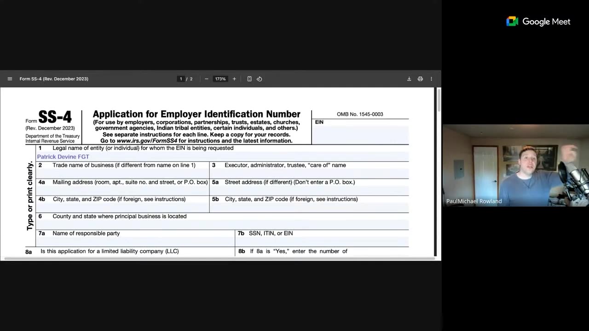Click the vertical scrollbar of the PDF viewer
This screenshot has height=331, width=589.
(x=439, y=100)
